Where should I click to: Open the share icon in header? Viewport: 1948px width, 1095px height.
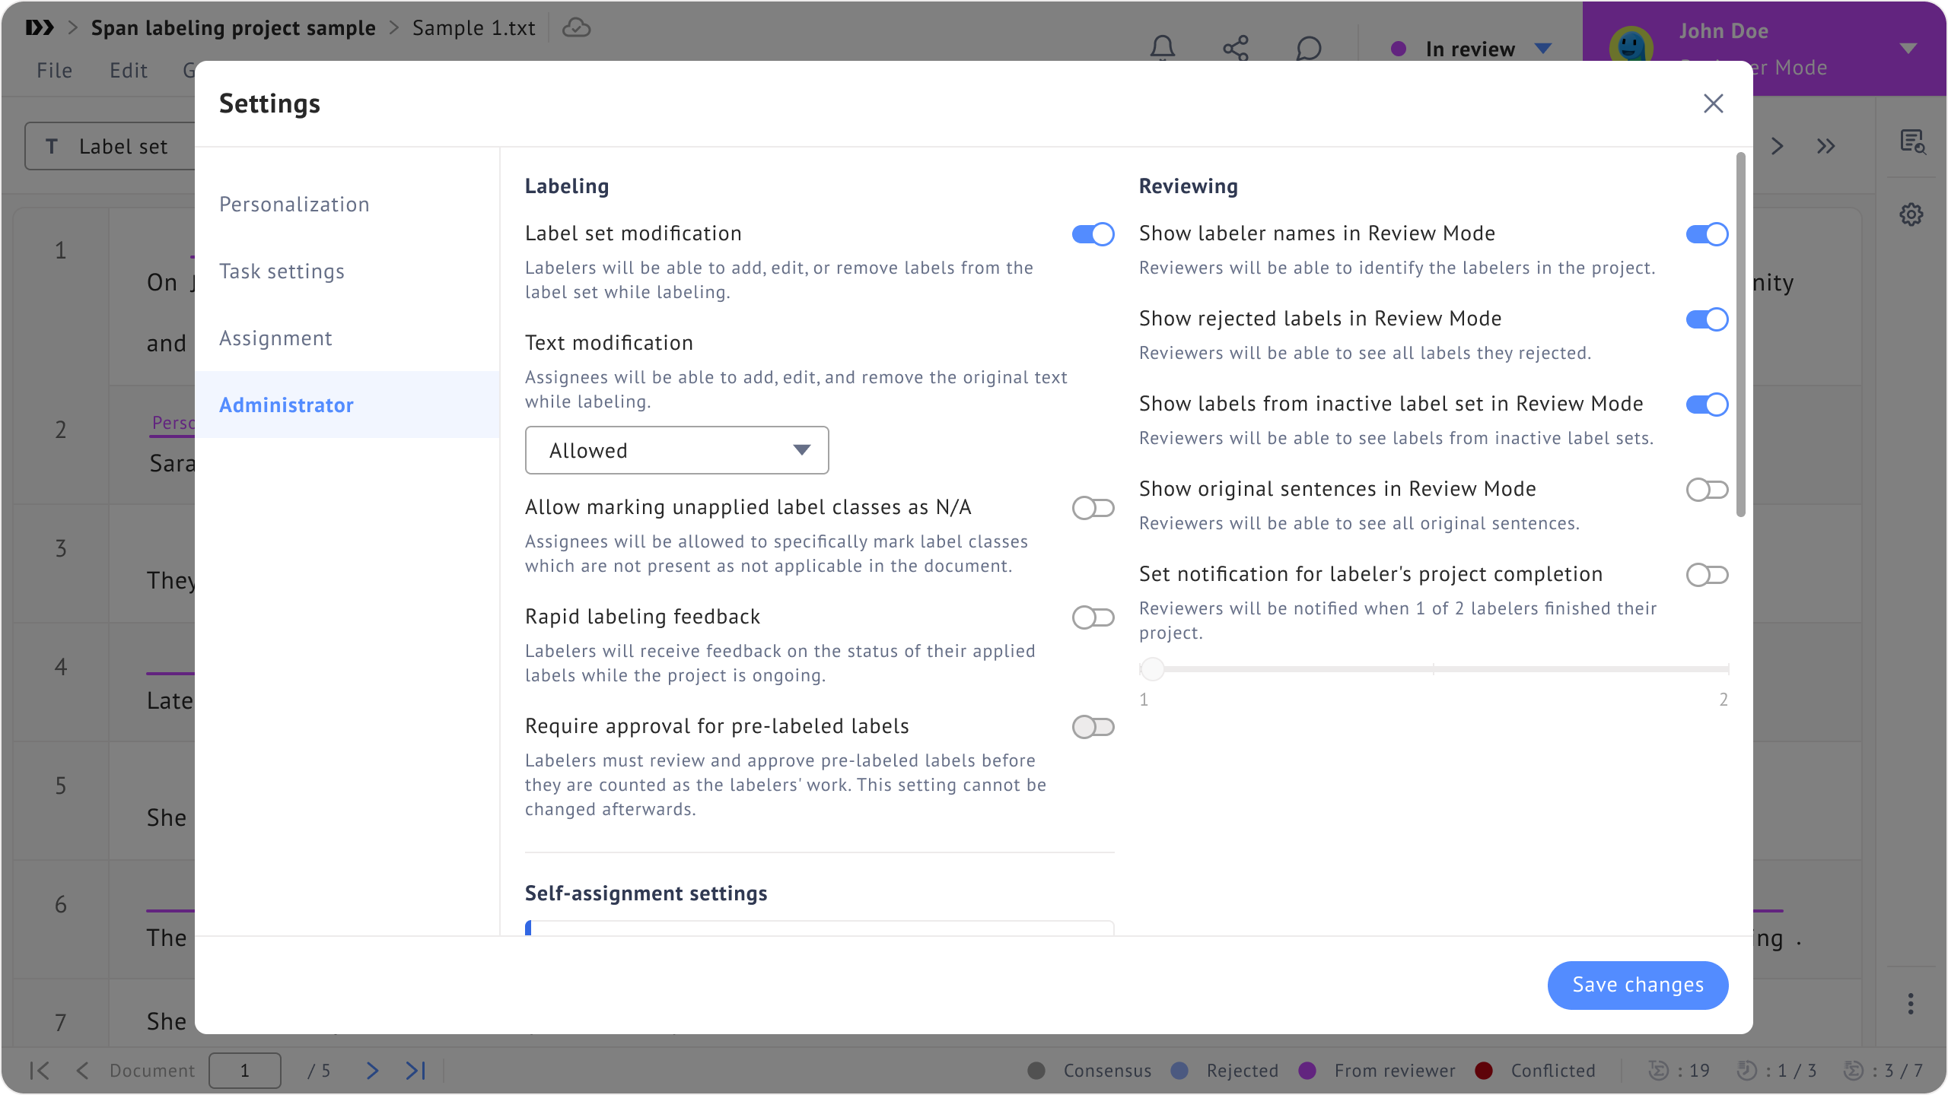(x=1235, y=48)
